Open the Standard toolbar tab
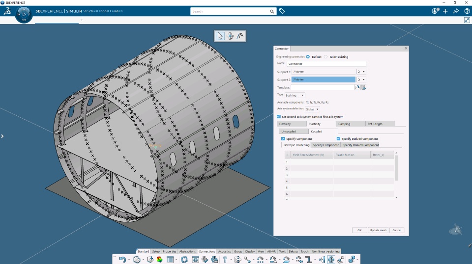This screenshot has height=264, width=472. [143, 251]
